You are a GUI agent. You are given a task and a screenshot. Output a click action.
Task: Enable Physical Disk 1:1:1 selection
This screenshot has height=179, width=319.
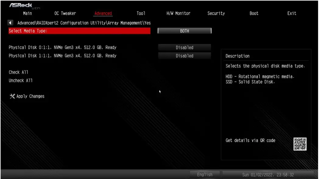click(x=184, y=56)
